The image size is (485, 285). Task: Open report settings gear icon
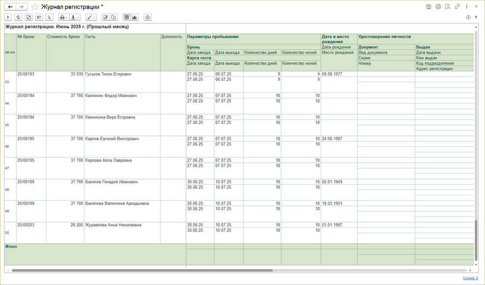click(x=148, y=17)
